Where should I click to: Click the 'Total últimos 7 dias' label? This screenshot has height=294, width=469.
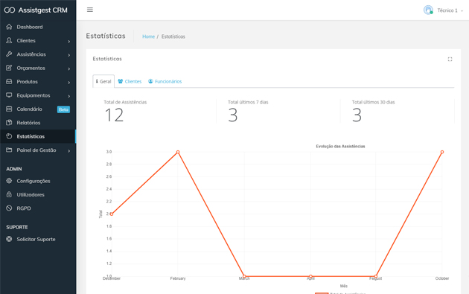click(248, 102)
